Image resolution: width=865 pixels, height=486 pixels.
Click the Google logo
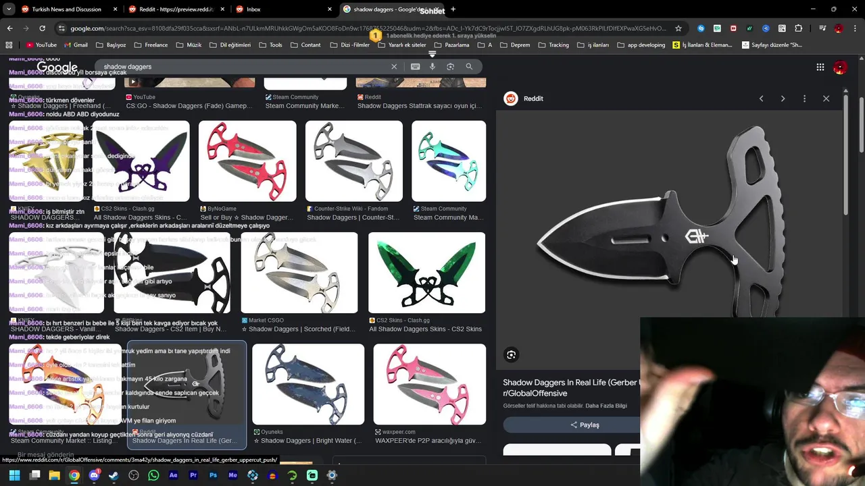pyautogui.click(x=57, y=67)
